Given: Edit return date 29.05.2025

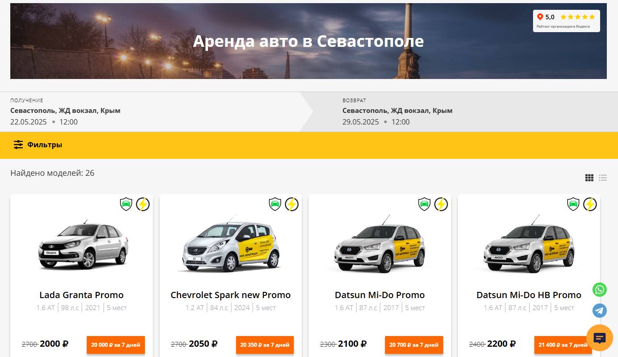Looking at the screenshot, I should [361, 122].
